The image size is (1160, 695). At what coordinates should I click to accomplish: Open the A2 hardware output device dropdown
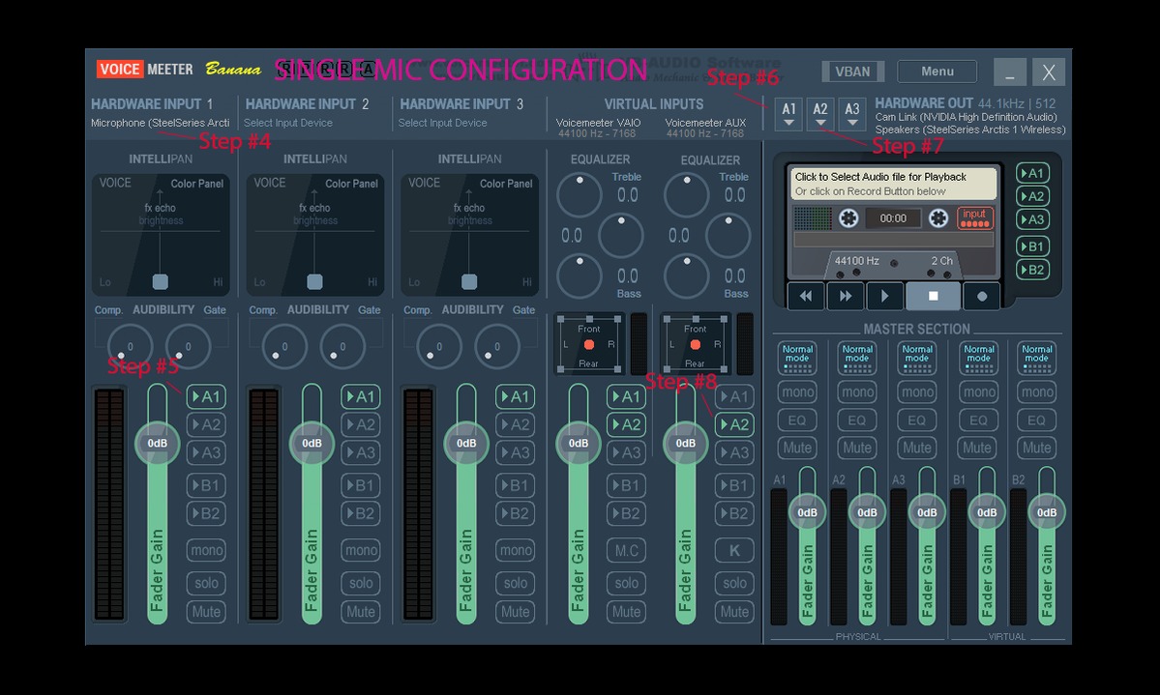(820, 114)
